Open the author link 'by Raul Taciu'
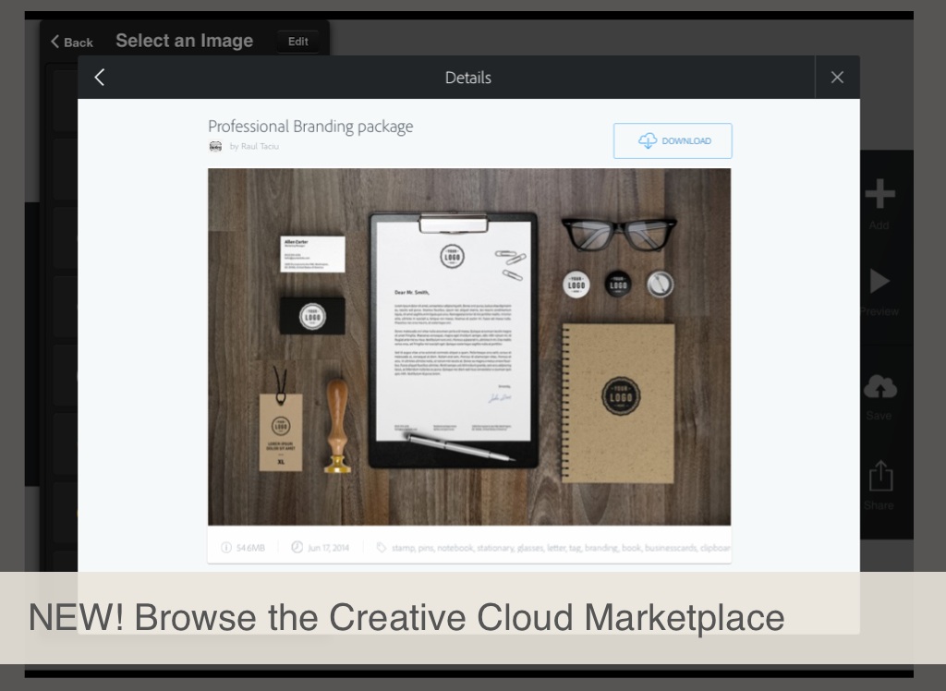The height and width of the screenshot is (691, 946). [254, 146]
